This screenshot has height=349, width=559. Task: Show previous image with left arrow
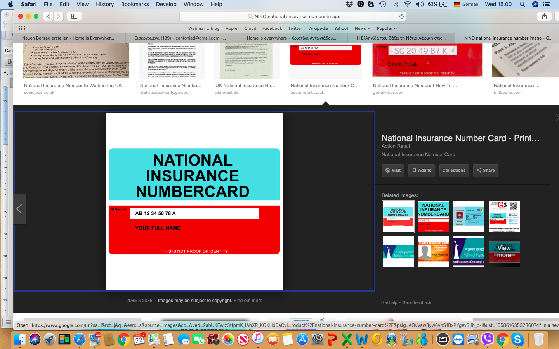[19, 209]
